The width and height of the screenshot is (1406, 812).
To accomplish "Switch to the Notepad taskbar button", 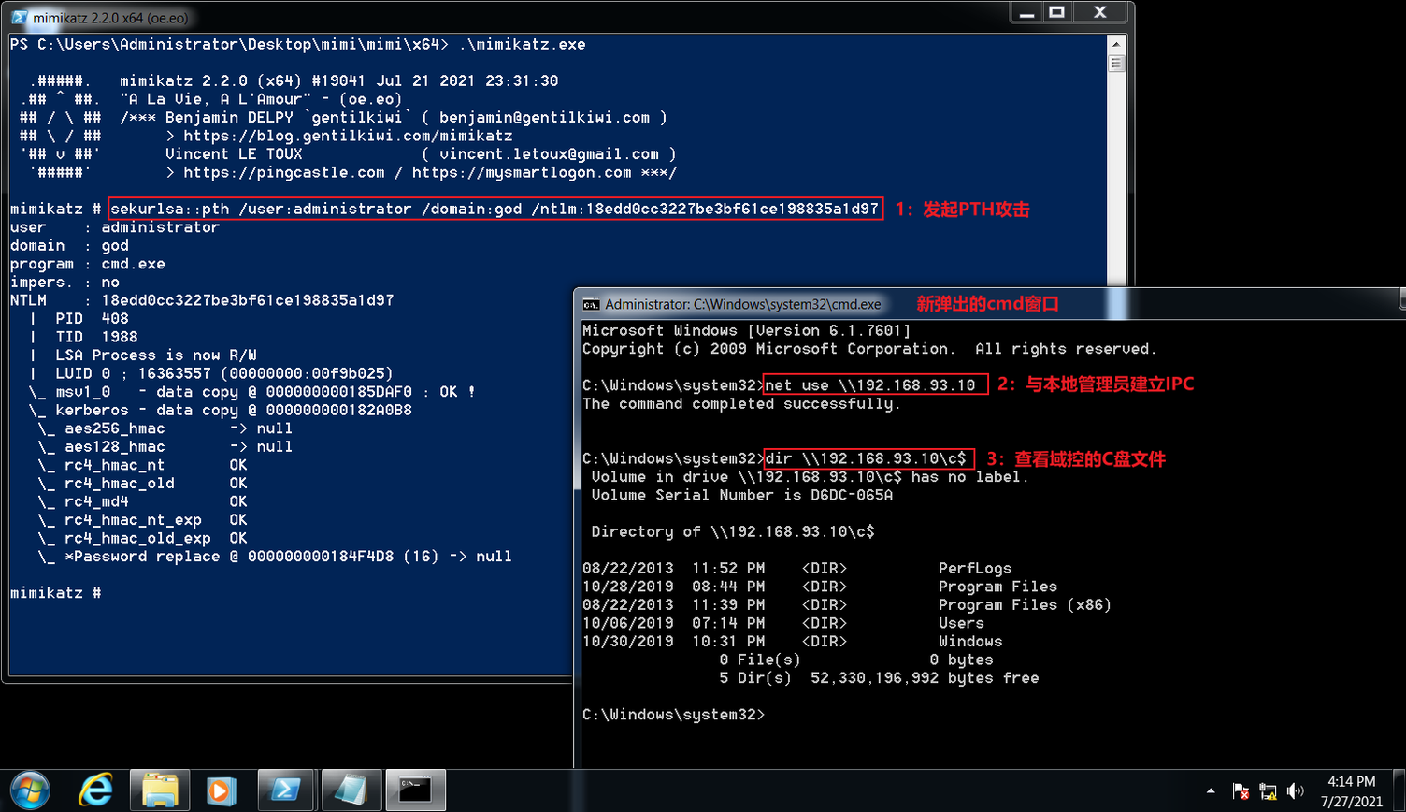I will (x=351, y=790).
